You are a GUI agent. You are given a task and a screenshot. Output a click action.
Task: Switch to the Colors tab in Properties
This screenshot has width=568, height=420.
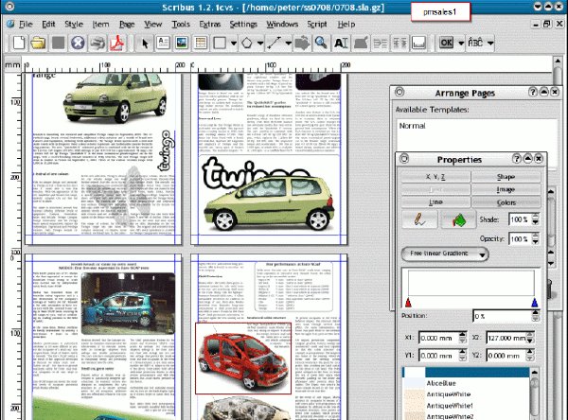point(506,202)
